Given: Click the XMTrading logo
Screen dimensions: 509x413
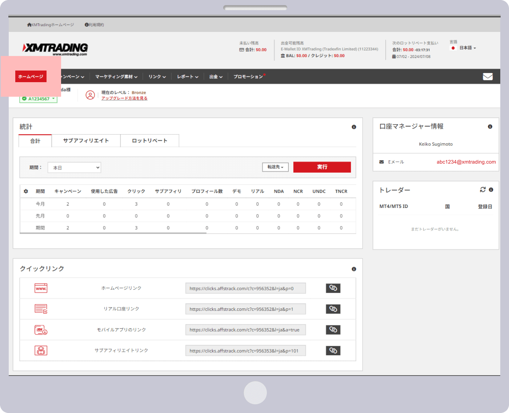Looking at the screenshot, I should 55,49.
